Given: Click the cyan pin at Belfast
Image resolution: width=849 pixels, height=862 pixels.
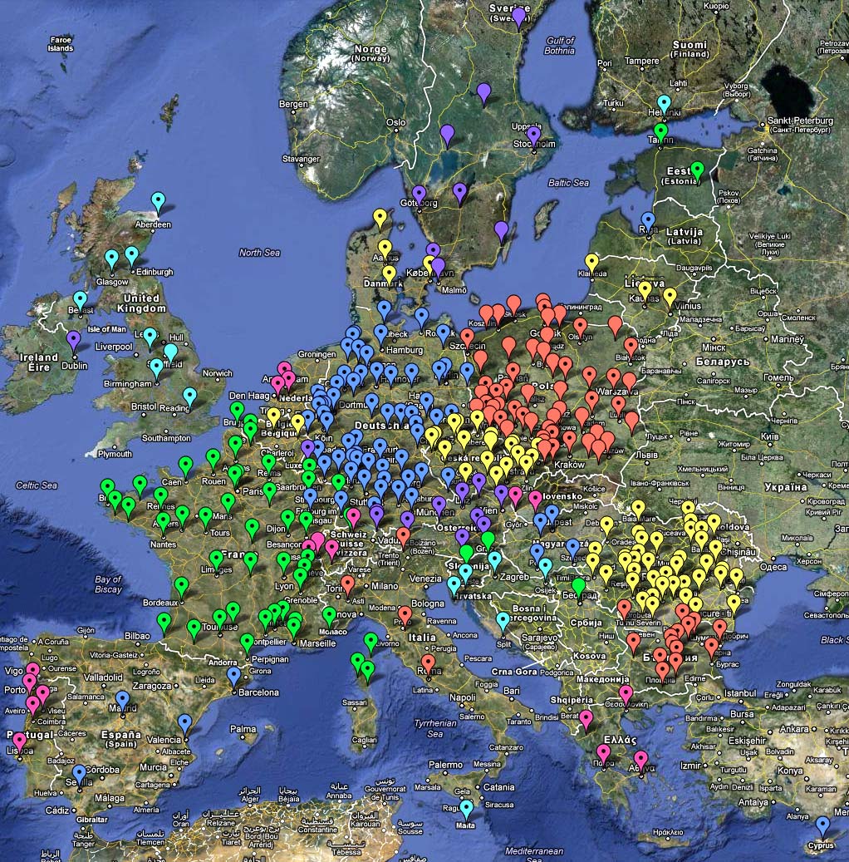Looking at the screenshot, I should click(80, 299).
